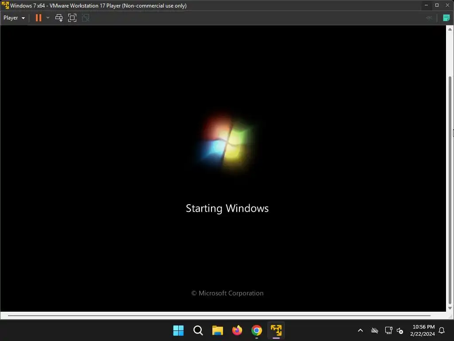This screenshot has height=341, width=454.
Task: Show hidden system tray icons
Action: pyautogui.click(x=360, y=330)
